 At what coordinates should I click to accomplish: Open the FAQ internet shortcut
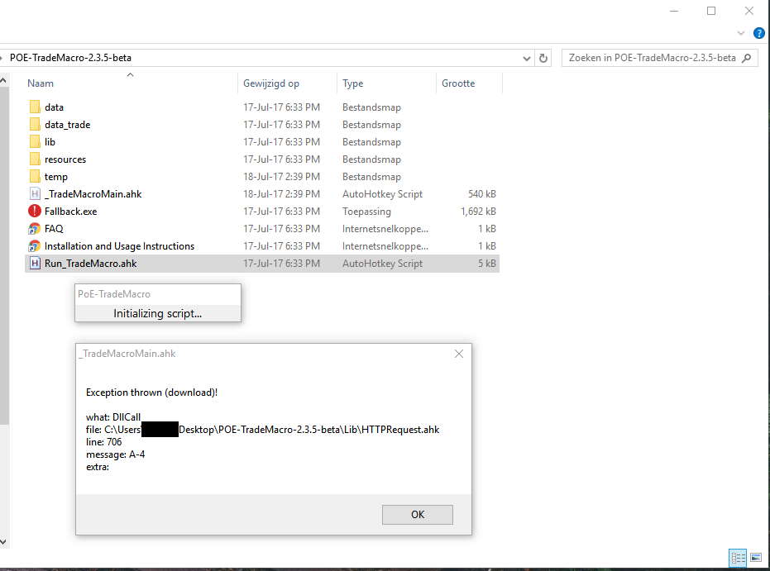pos(52,228)
